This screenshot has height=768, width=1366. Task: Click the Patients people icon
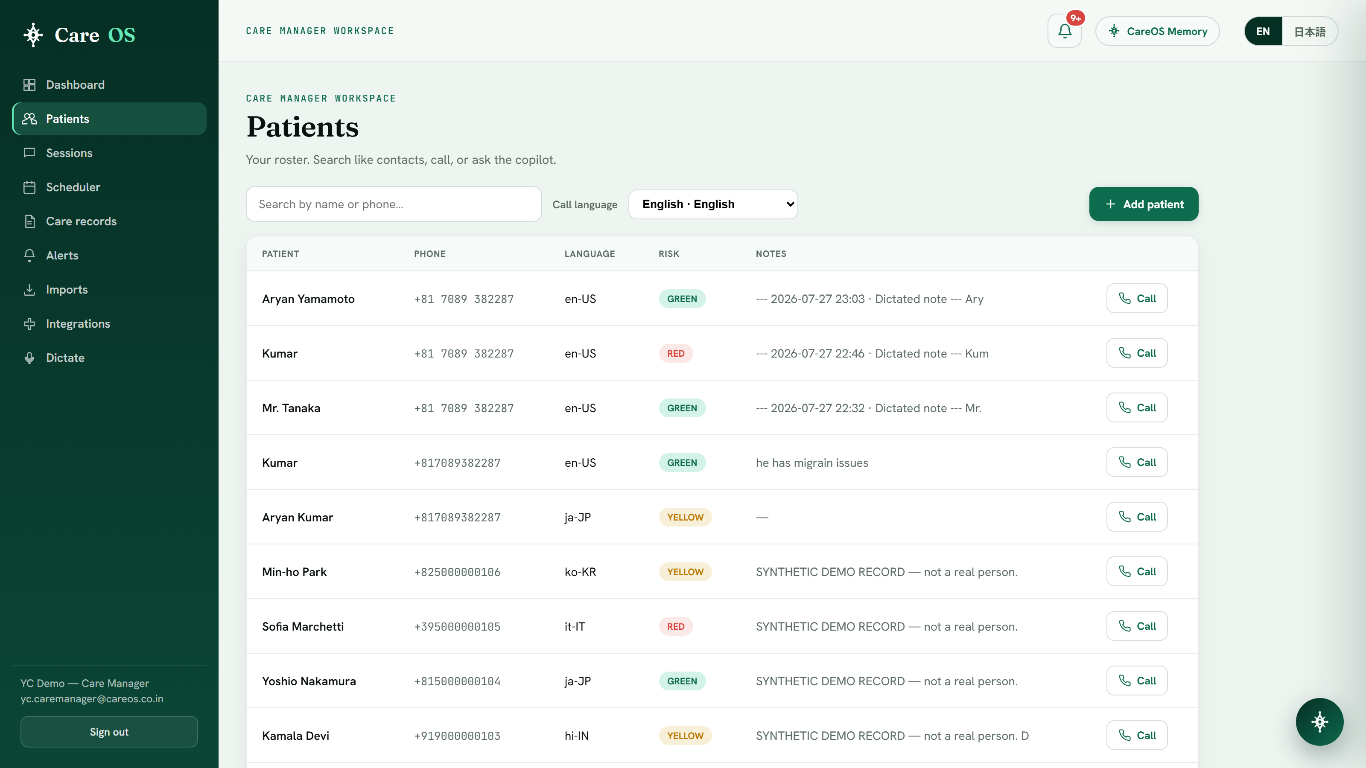pos(30,119)
